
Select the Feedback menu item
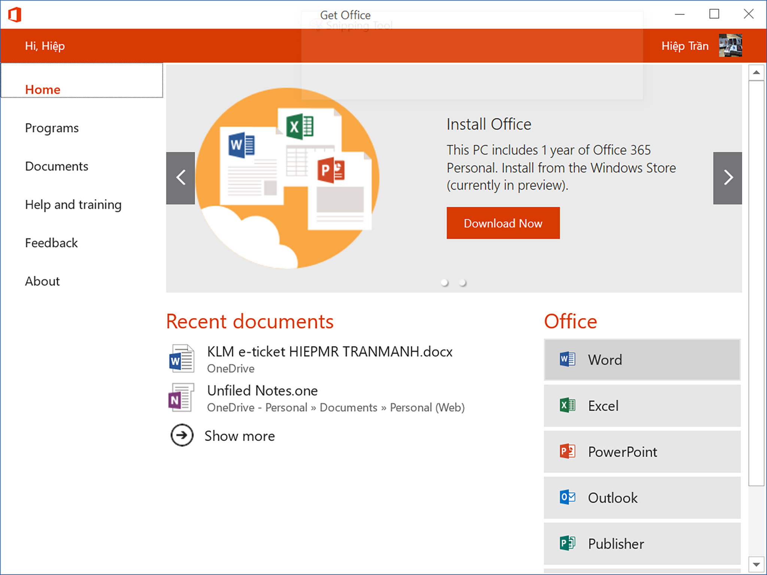(x=51, y=243)
